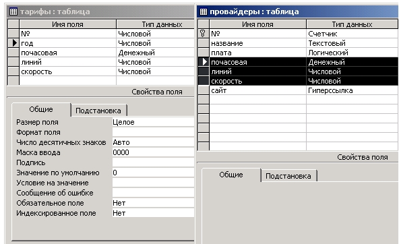The image size is (399, 244).
Task: Select the плата field in провайдеры
Action: (x=257, y=53)
